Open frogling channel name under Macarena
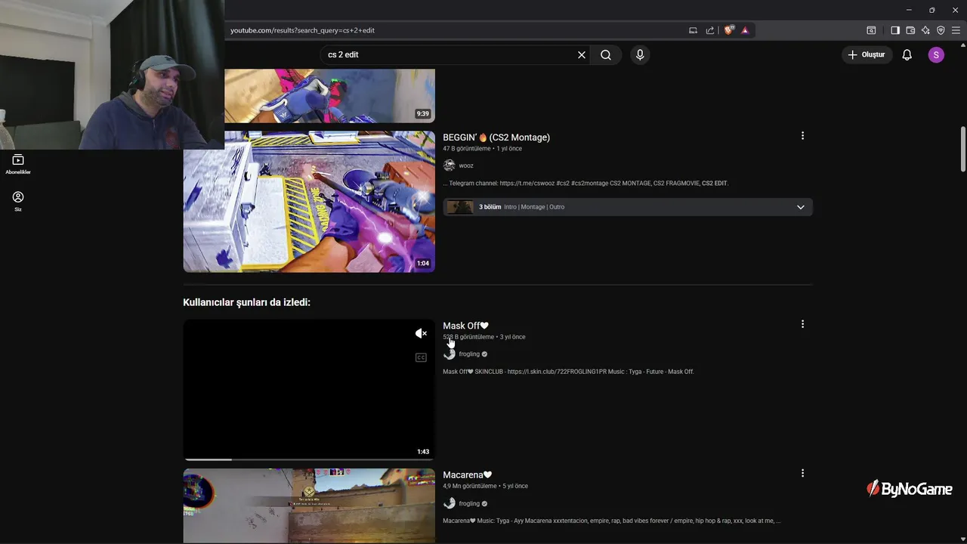This screenshot has height=544, width=967. pyautogui.click(x=469, y=503)
